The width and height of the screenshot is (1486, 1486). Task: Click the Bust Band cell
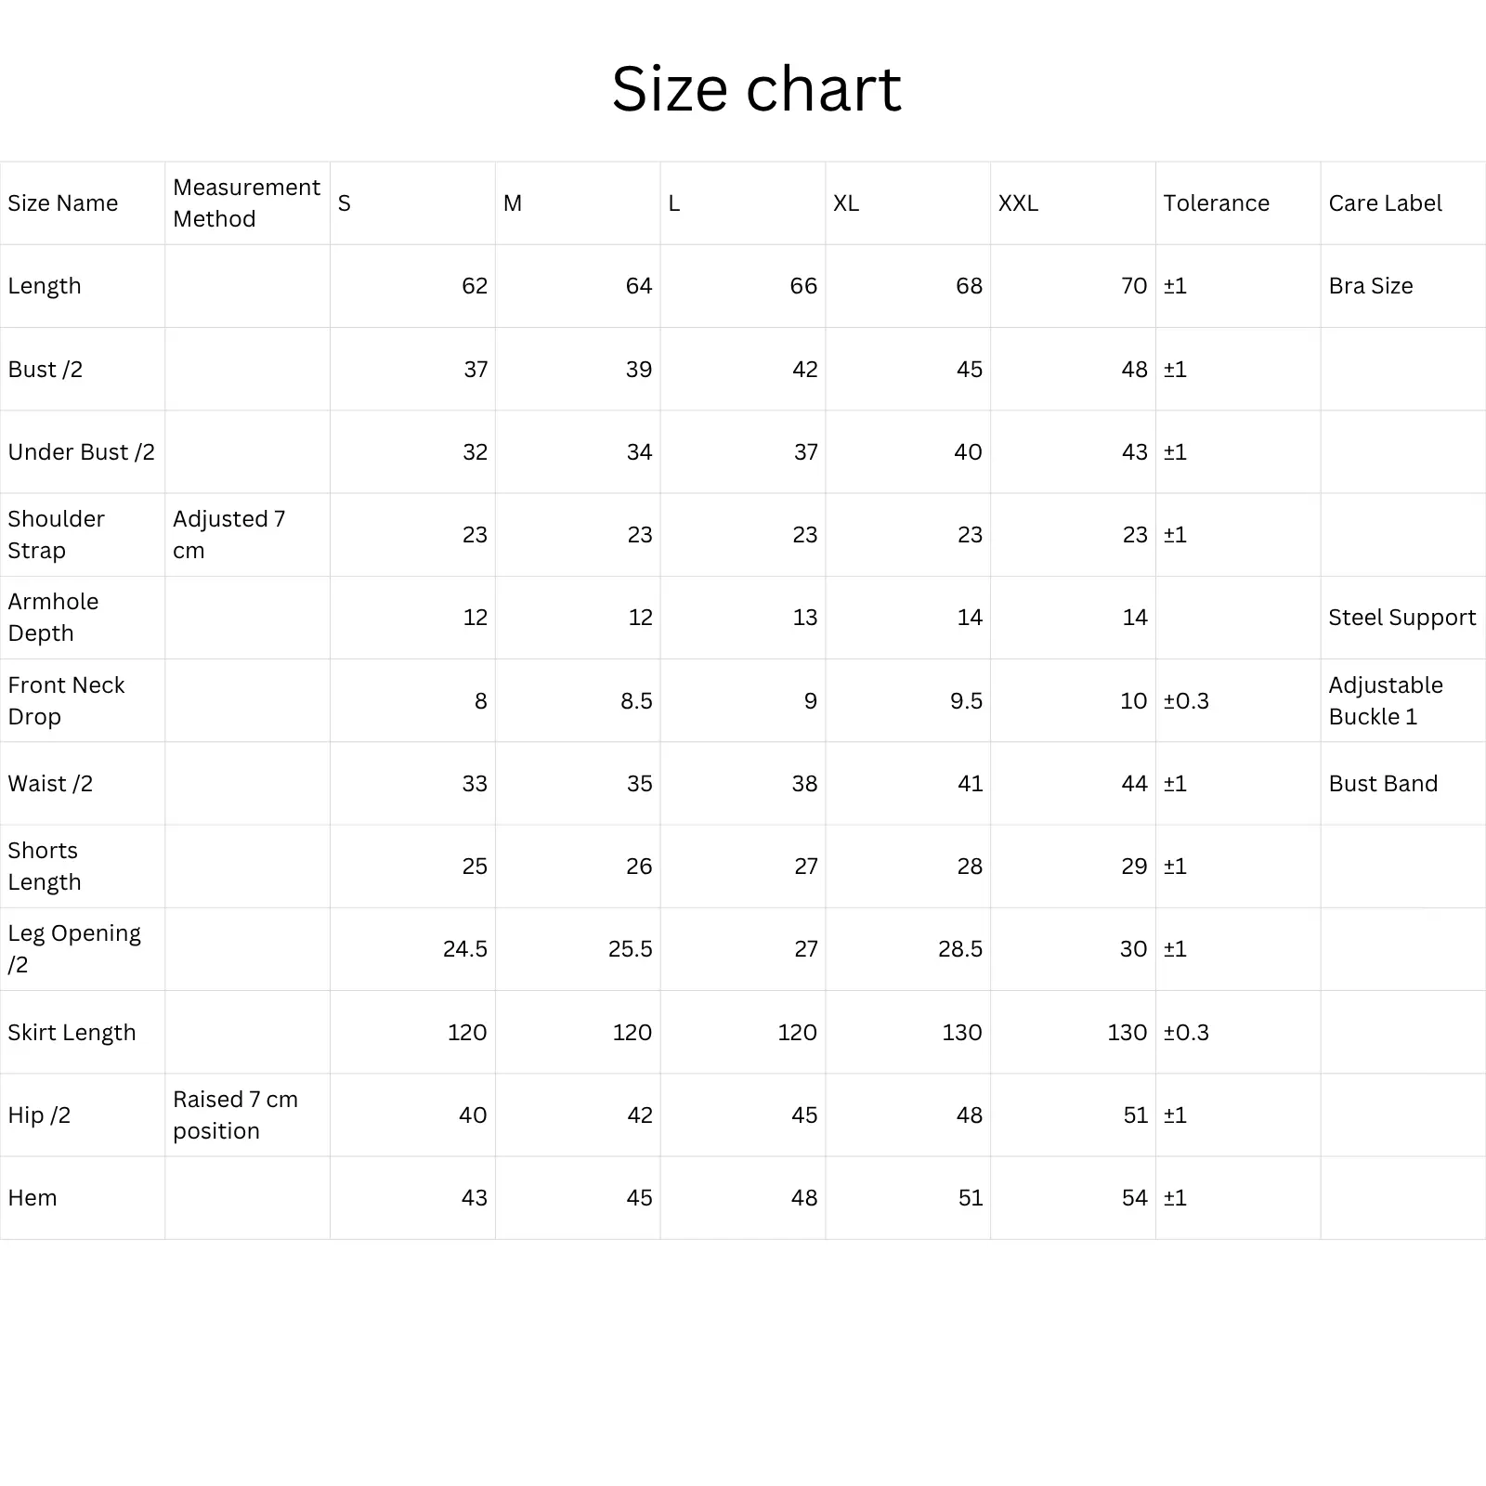click(x=1382, y=784)
